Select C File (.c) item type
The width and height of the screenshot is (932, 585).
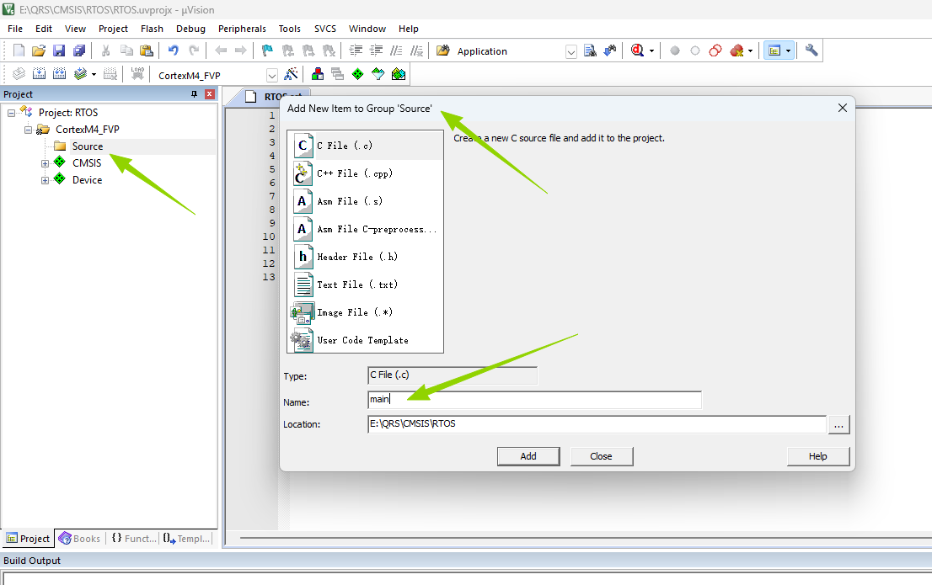(x=365, y=146)
